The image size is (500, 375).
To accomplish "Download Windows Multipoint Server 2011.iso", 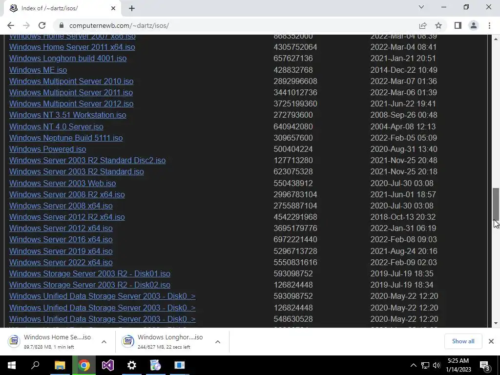I will [71, 92].
